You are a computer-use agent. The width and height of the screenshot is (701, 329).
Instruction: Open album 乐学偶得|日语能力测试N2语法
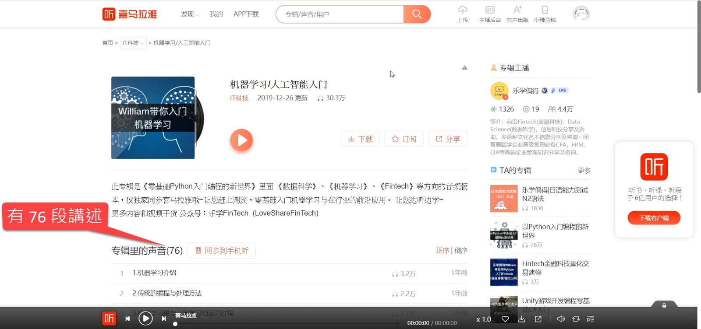pos(555,194)
